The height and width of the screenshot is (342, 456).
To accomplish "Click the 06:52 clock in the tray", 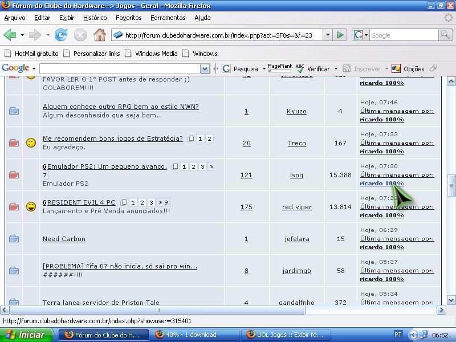I will 440,335.
